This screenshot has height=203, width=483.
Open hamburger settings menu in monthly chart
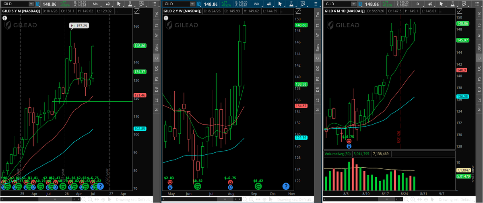[154, 4]
